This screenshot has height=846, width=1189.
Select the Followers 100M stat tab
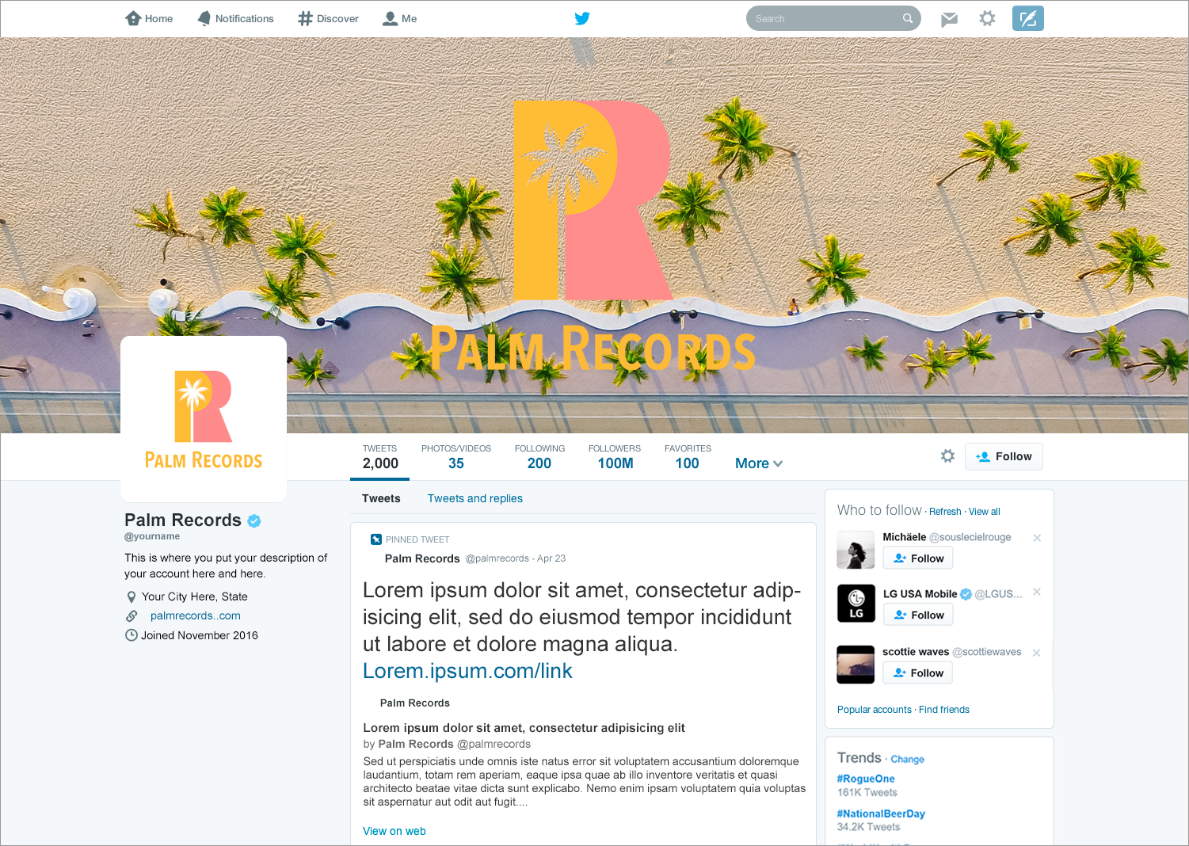click(x=615, y=457)
